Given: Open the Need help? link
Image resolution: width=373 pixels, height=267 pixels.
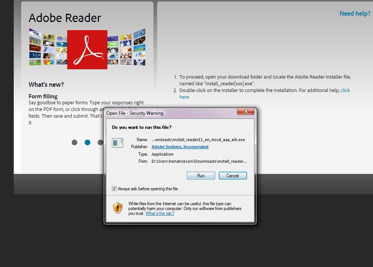Looking at the screenshot, I should [x=355, y=14].
